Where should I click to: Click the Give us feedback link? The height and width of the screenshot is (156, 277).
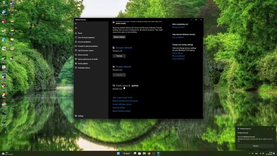[178, 37]
